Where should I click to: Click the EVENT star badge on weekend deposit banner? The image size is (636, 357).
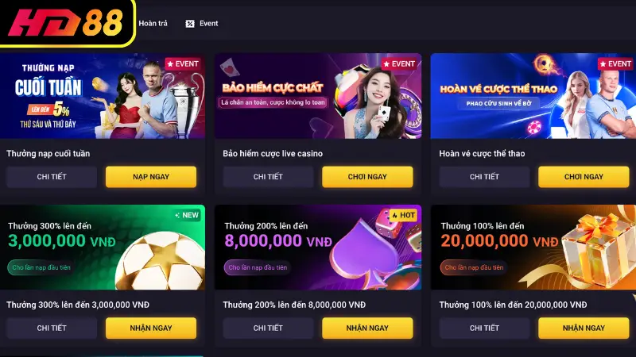click(183, 64)
